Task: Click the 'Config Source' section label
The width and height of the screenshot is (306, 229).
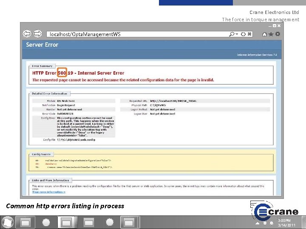Action: coord(41,154)
